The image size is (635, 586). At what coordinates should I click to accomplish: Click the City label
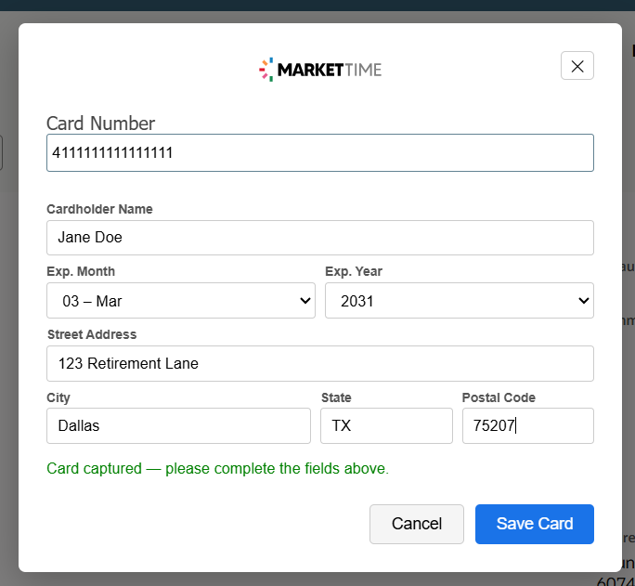tap(58, 397)
